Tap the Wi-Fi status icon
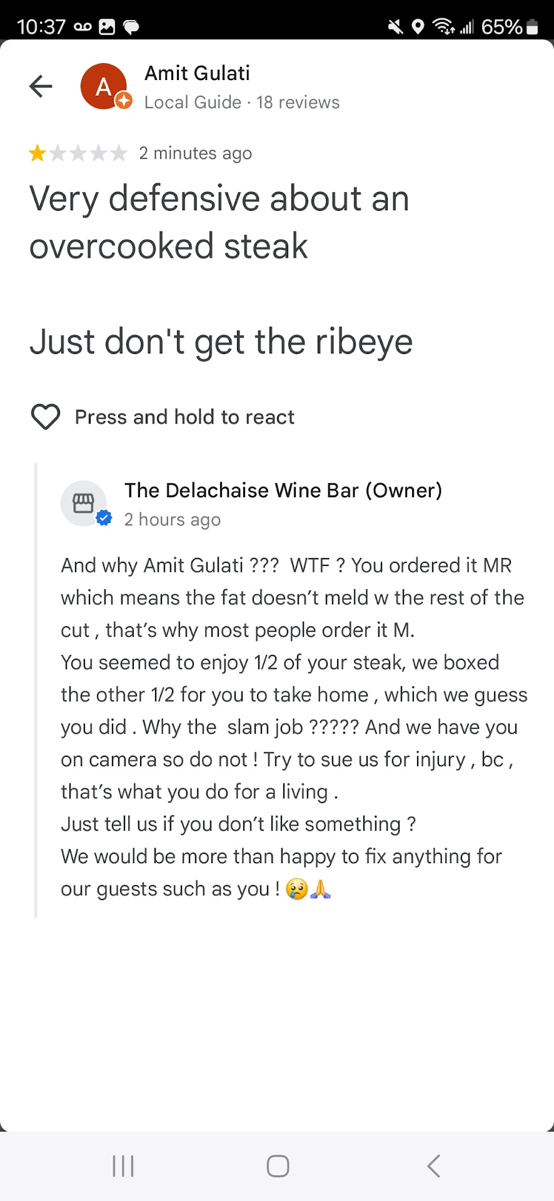 (x=443, y=27)
